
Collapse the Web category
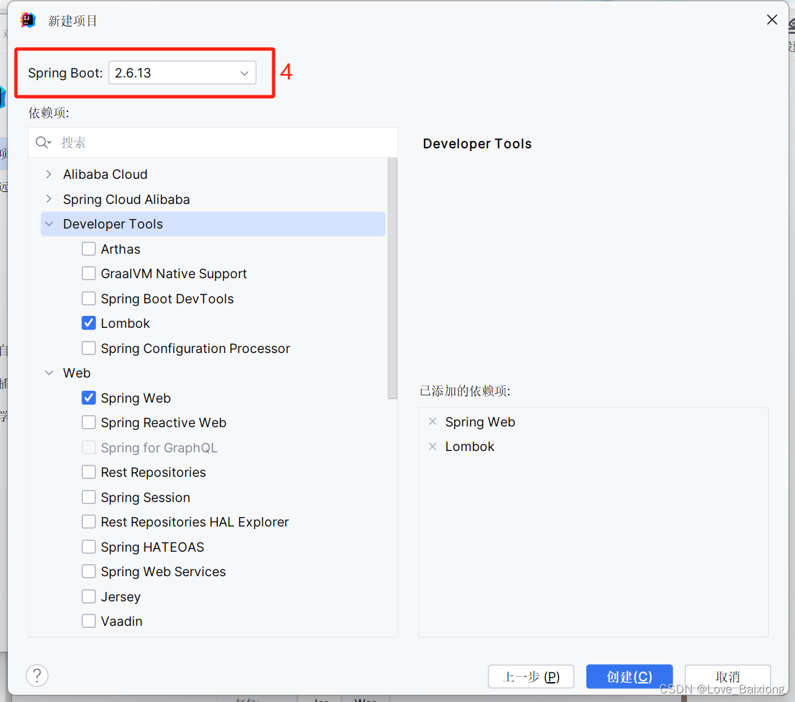click(x=48, y=373)
